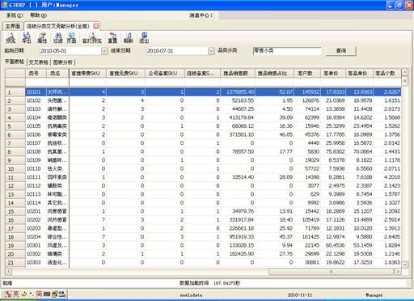414x301 pixels.
Task: Click the 客单价 column header
Action: tap(333, 74)
